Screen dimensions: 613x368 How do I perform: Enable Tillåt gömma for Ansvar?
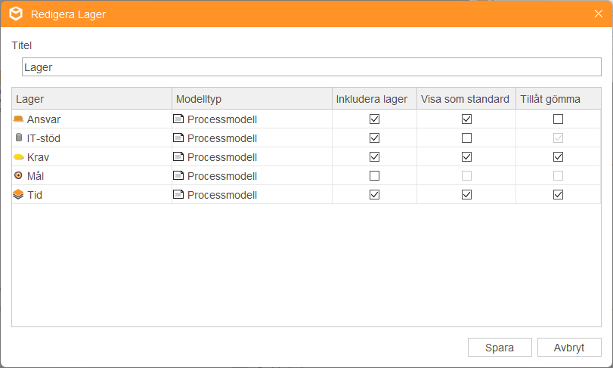(x=559, y=119)
